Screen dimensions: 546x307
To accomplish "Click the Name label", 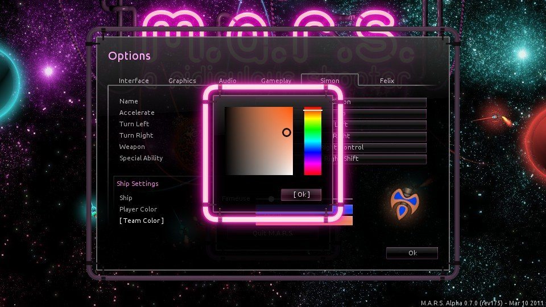I will [129, 101].
